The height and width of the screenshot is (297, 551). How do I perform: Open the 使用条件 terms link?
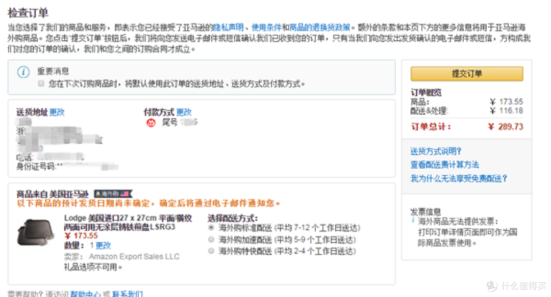point(266,27)
